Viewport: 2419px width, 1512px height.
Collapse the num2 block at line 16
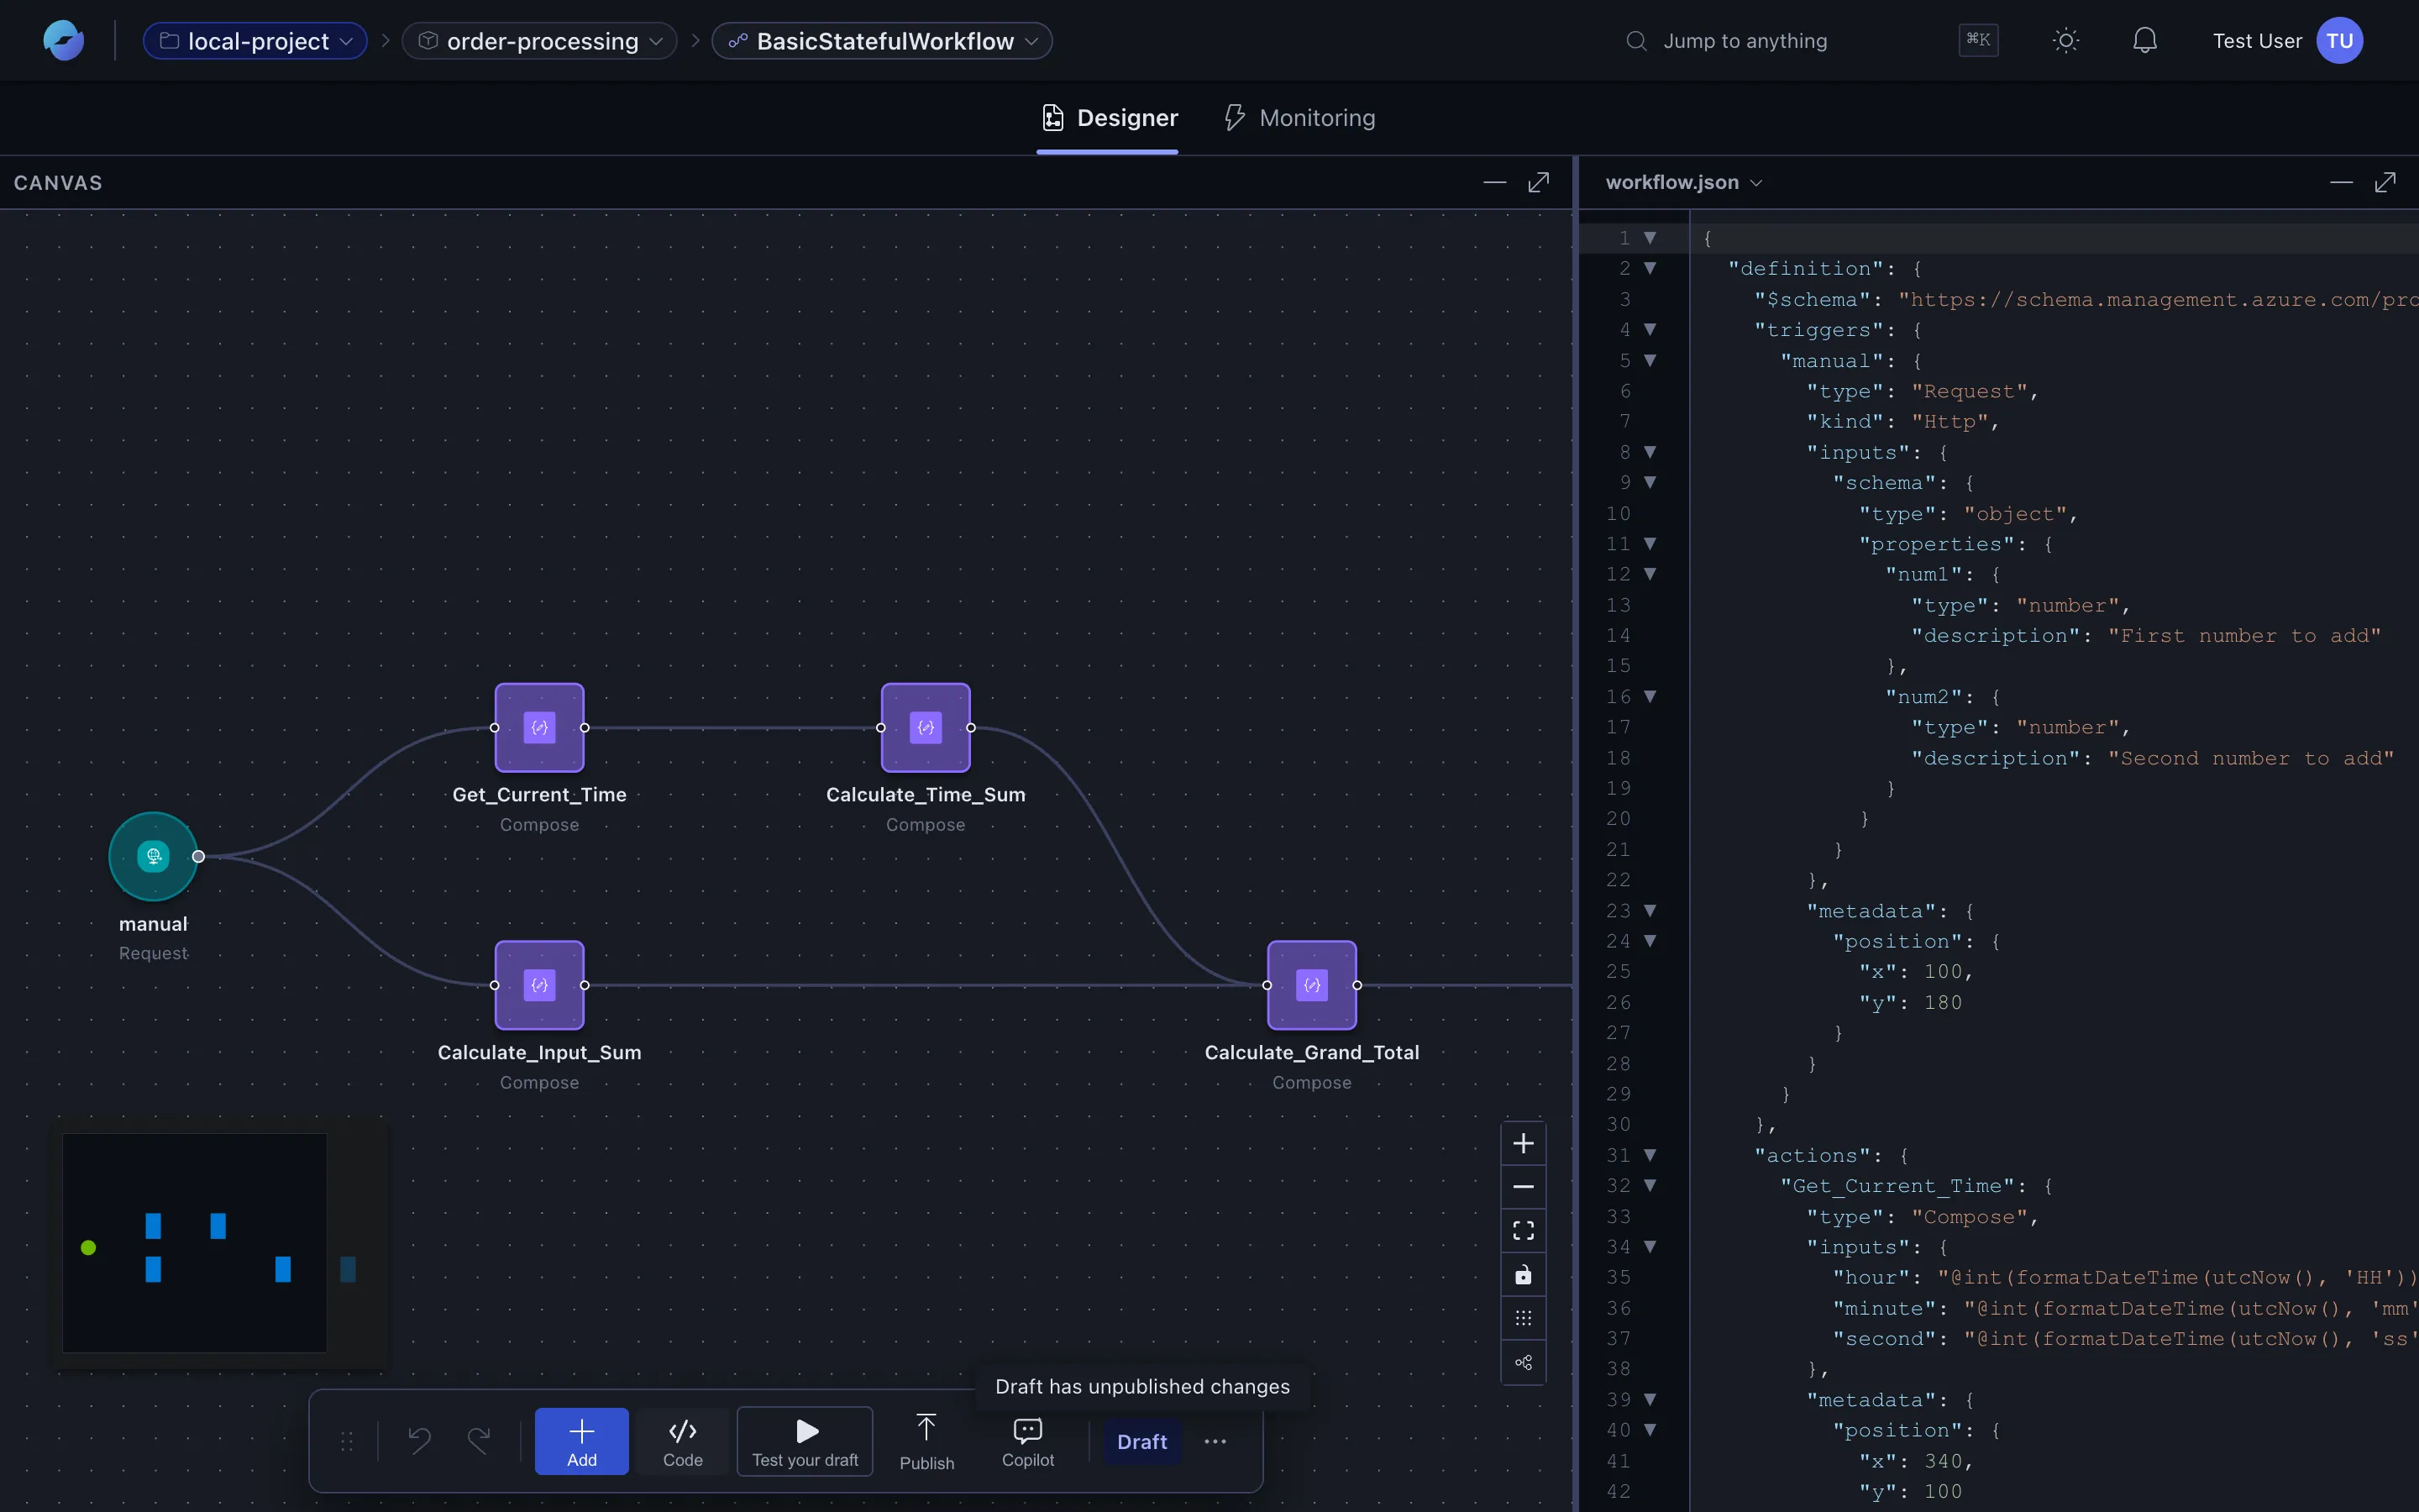coord(1650,696)
